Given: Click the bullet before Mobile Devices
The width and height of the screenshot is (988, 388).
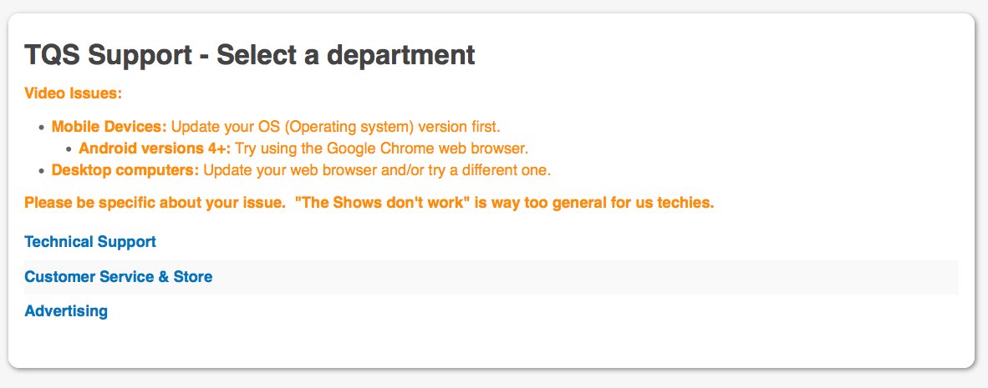Looking at the screenshot, I should click(41, 128).
